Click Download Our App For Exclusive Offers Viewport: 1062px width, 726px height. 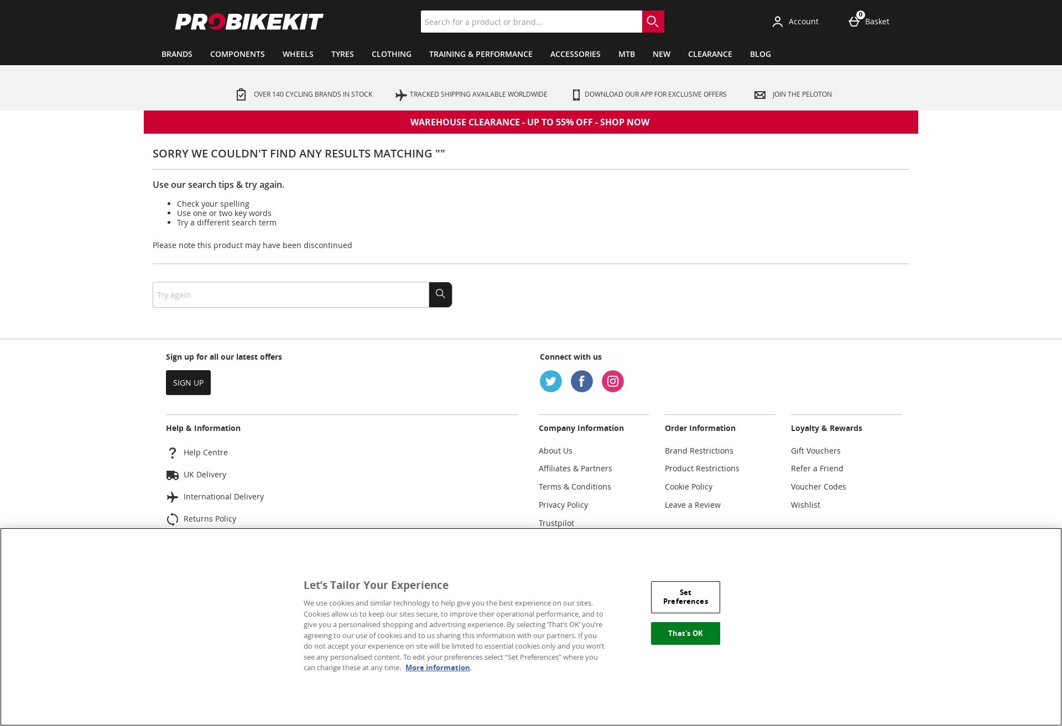pos(655,94)
